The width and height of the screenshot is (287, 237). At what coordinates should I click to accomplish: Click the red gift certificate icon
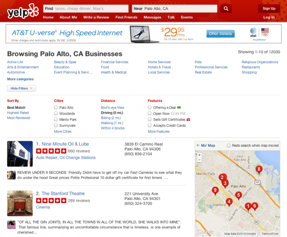(188, 120)
